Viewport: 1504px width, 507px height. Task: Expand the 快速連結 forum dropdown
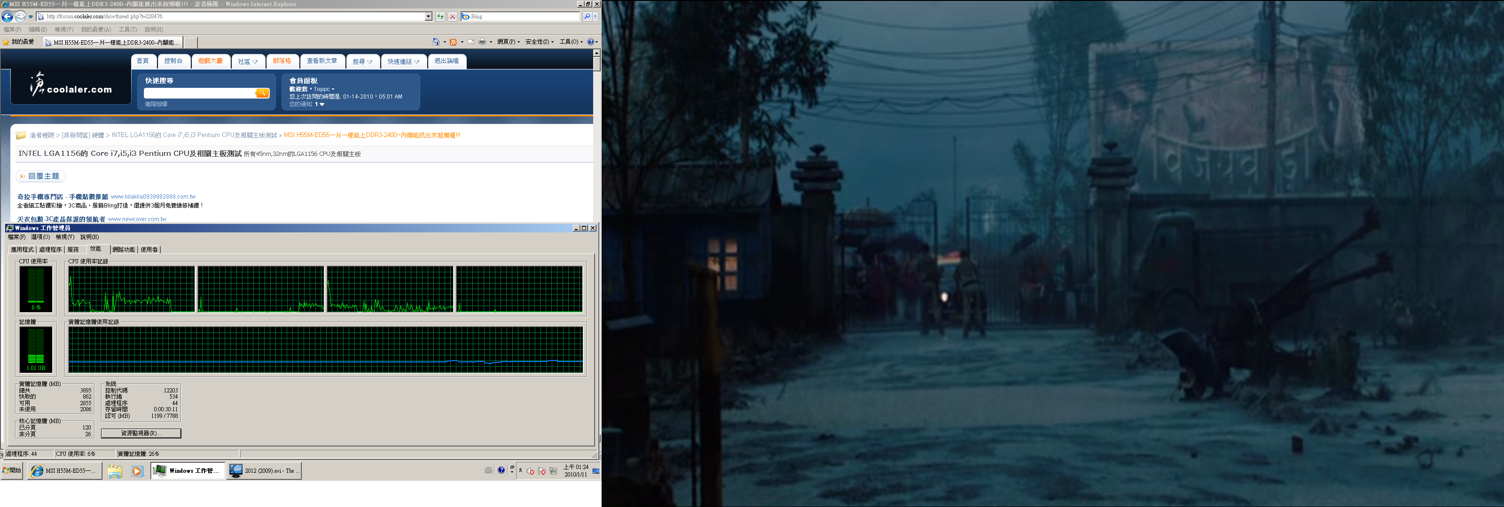tap(403, 61)
